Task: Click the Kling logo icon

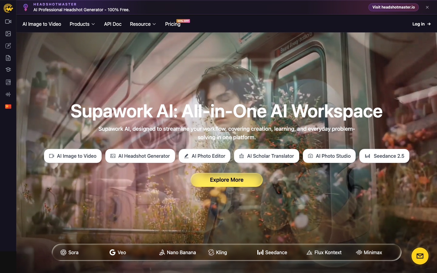Action: tap(211, 252)
